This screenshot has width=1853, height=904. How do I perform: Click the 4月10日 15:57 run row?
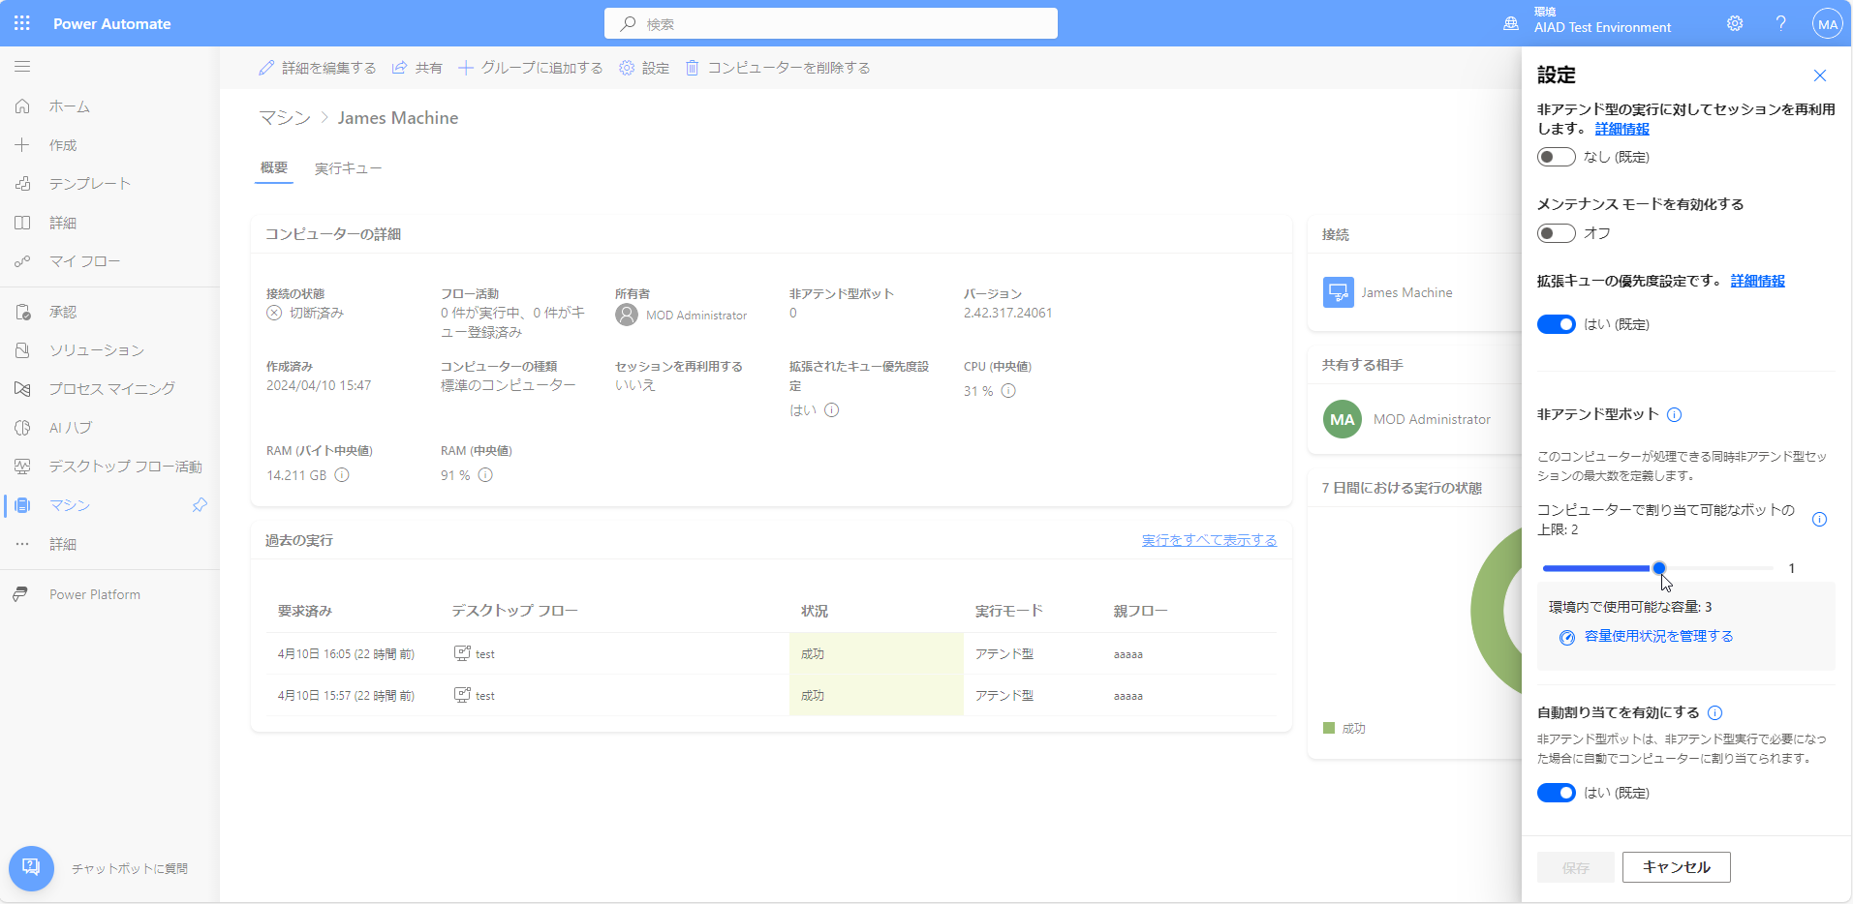771,695
